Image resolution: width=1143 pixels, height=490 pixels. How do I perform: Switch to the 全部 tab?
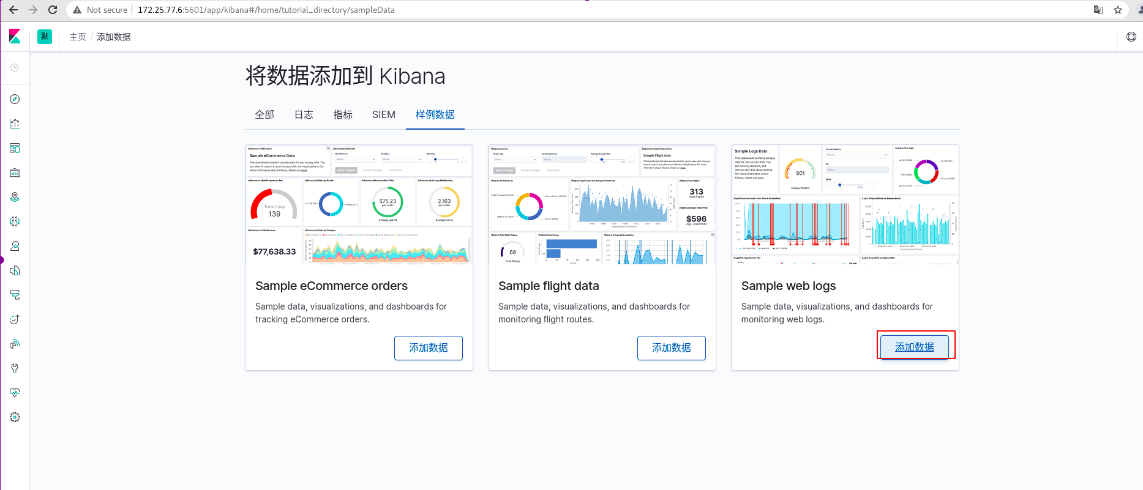click(x=264, y=114)
